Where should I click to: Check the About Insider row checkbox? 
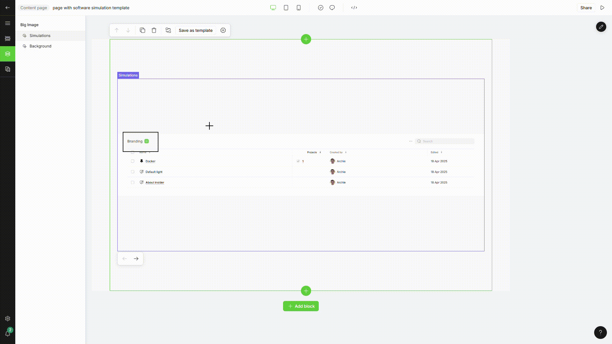click(x=133, y=183)
